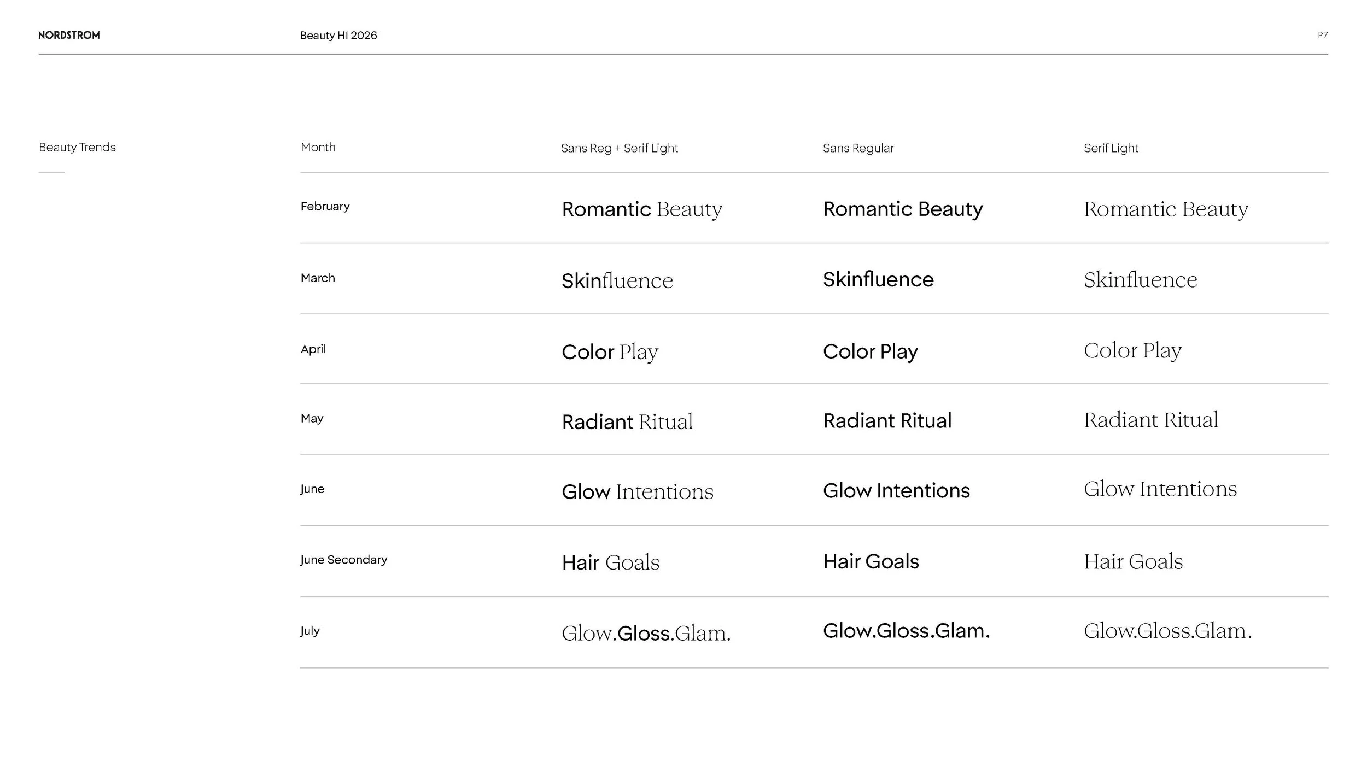Click the "February" month label
The image size is (1367, 768).
(x=325, y=207)
